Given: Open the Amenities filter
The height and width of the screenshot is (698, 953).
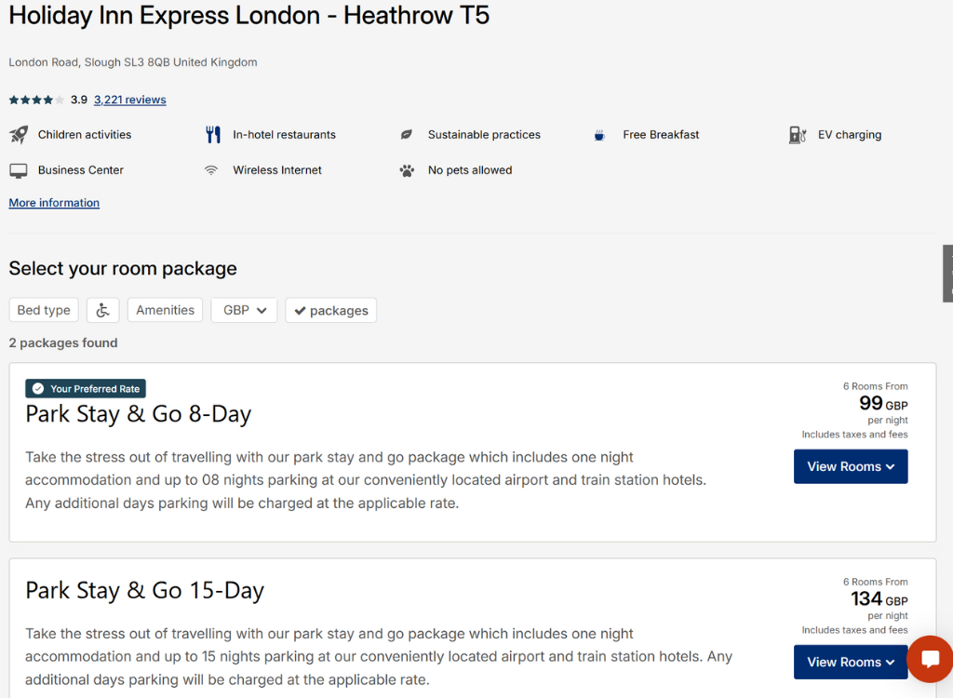Looking at the screenshot, I should tap(165, 311).
